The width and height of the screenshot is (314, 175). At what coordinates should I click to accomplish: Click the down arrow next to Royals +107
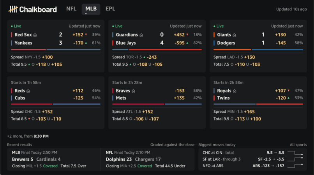289,91
